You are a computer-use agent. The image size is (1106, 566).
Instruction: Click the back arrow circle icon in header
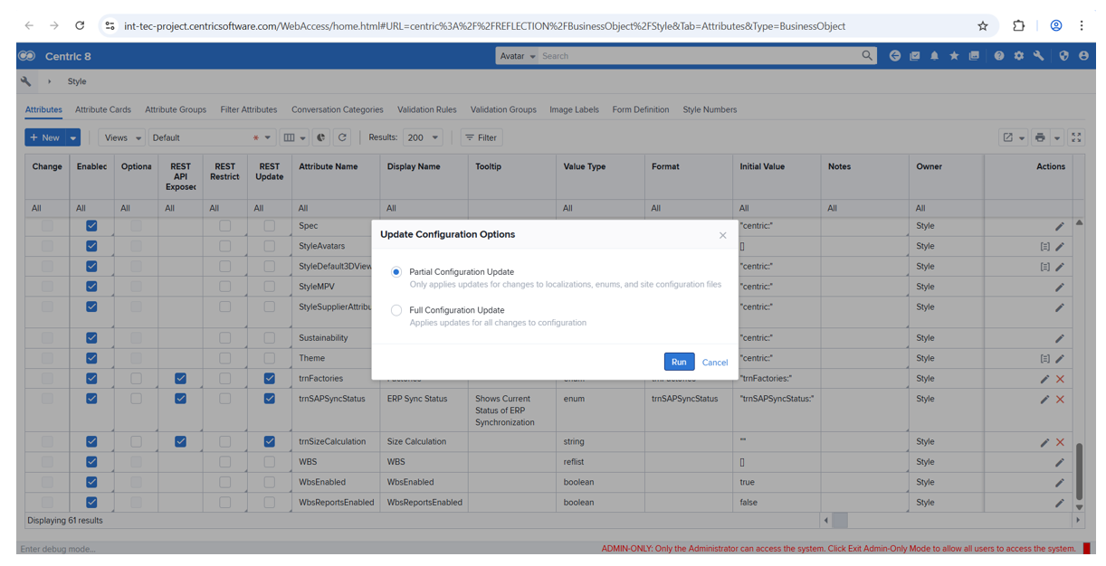click(x=895, y=56)
